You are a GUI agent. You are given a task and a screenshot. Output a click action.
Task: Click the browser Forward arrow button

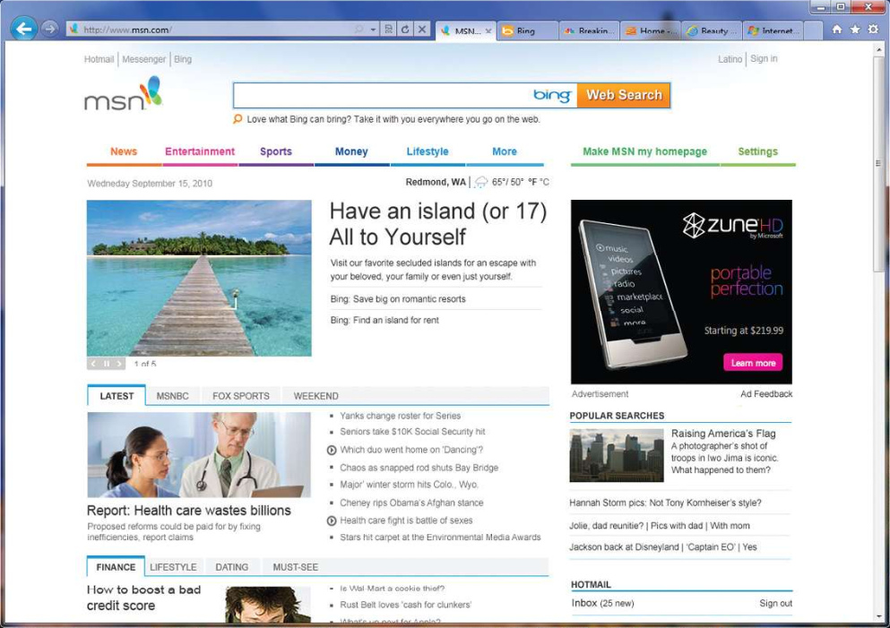[x=50, y=29]
